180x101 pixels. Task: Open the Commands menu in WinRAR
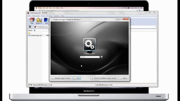tap(36, 16)
